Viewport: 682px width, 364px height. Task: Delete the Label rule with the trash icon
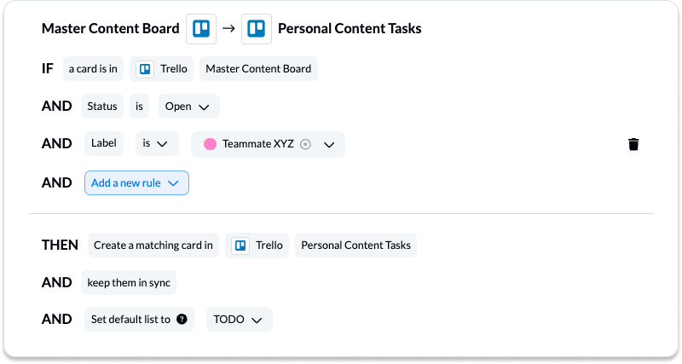pyautogui.click(x=633, y=144)
